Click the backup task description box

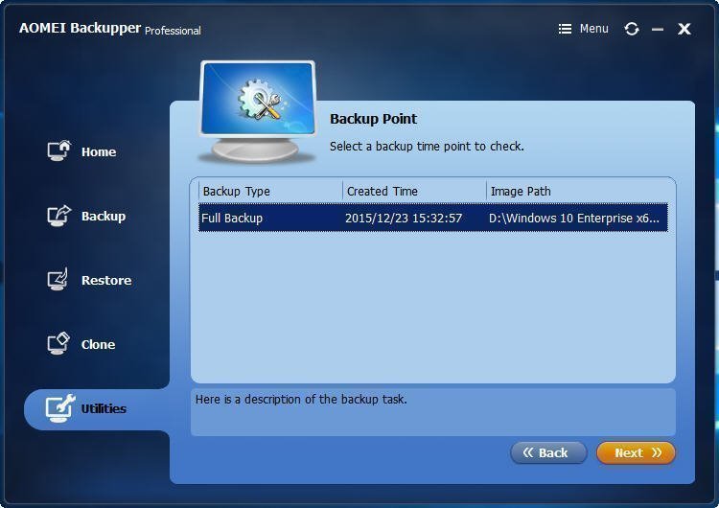(433, 412)
